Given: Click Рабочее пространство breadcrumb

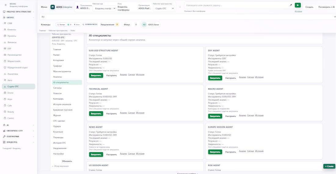Looking at the screenshot, I should 58,31.
